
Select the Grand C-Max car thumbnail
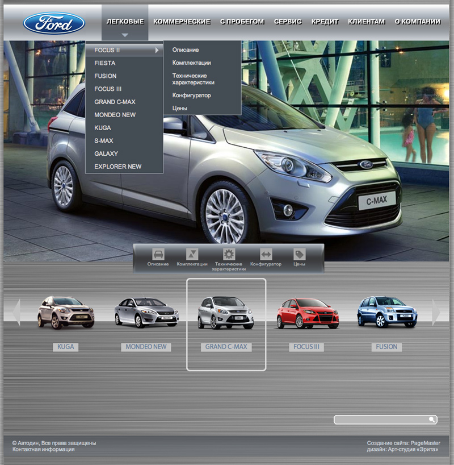point(226,313)
